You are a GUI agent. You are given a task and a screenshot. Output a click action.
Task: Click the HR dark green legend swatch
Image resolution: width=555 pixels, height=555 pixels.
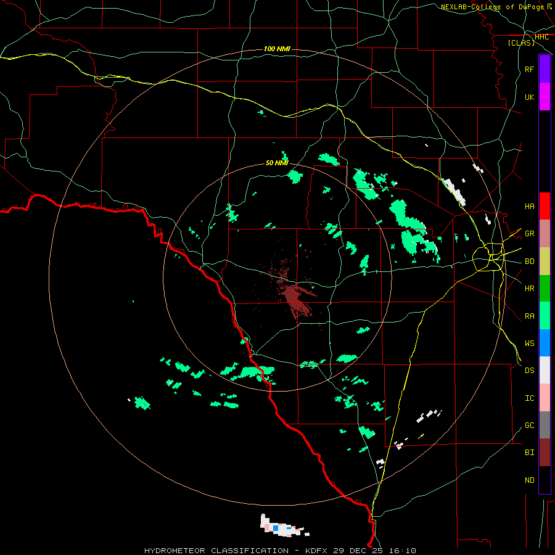coord(545,289)
